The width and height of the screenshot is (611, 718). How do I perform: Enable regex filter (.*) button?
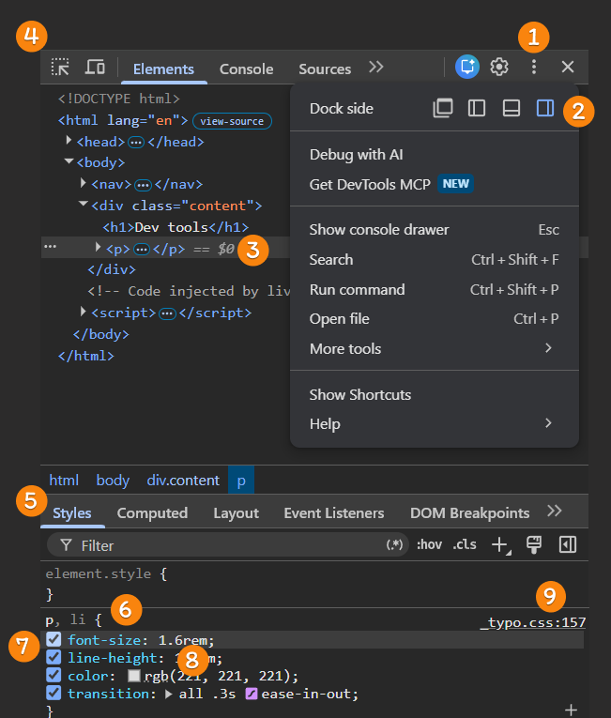click(x=394, y=544)
